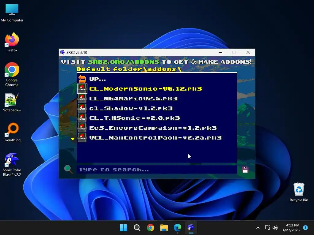Open taskbar Search
314x235 pixels.
(x=137, y=228)
